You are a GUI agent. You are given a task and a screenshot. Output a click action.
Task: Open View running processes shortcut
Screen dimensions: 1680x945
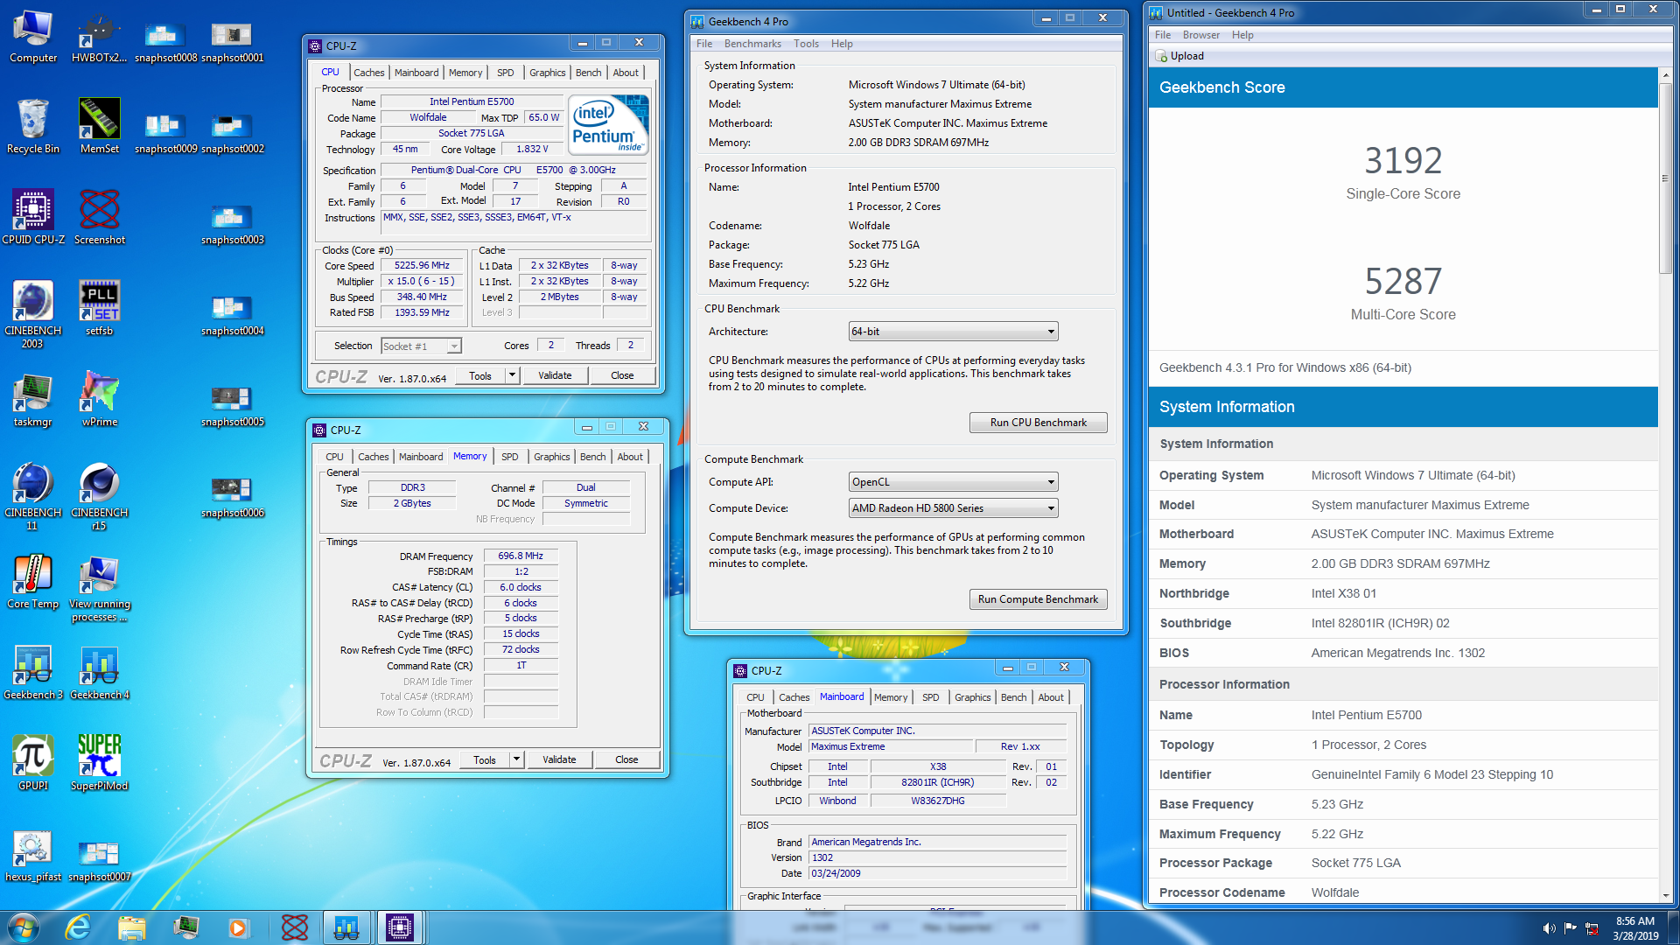[99, 587]
